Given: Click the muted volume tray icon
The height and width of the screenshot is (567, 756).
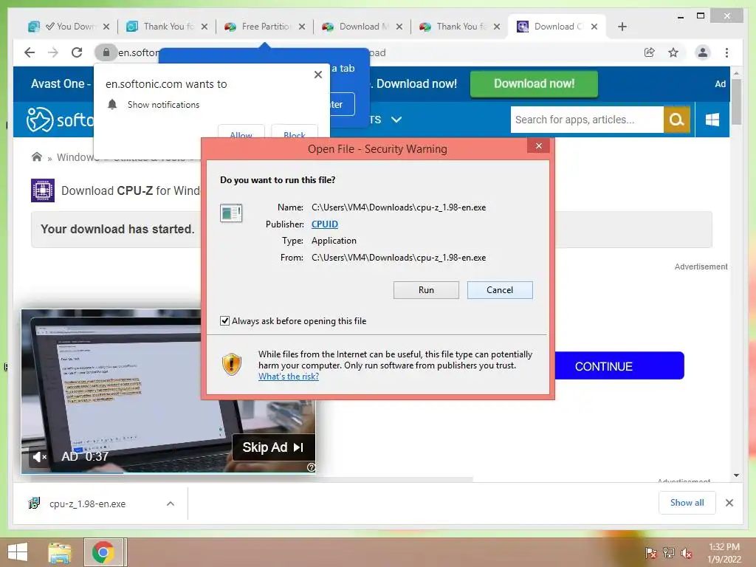Looking at the screenshot, I should [687, 553].
